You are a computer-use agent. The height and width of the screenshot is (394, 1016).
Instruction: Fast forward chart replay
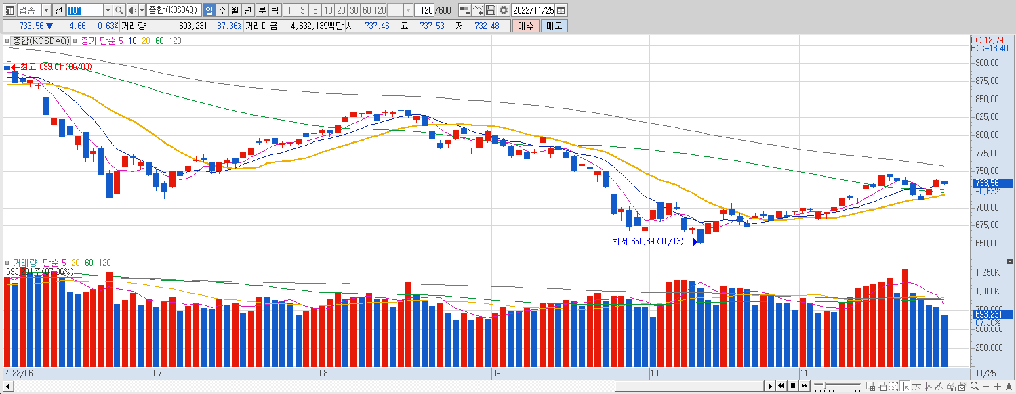click(x=805, y=386)
